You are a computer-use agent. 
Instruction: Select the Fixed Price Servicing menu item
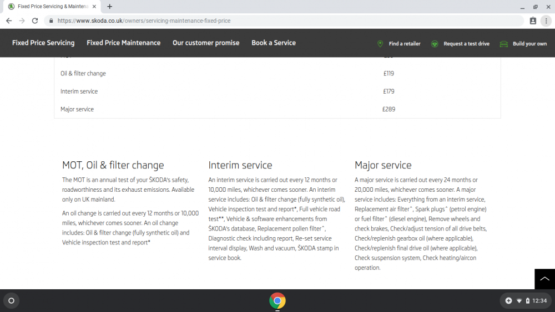click(x=43, y=43)
